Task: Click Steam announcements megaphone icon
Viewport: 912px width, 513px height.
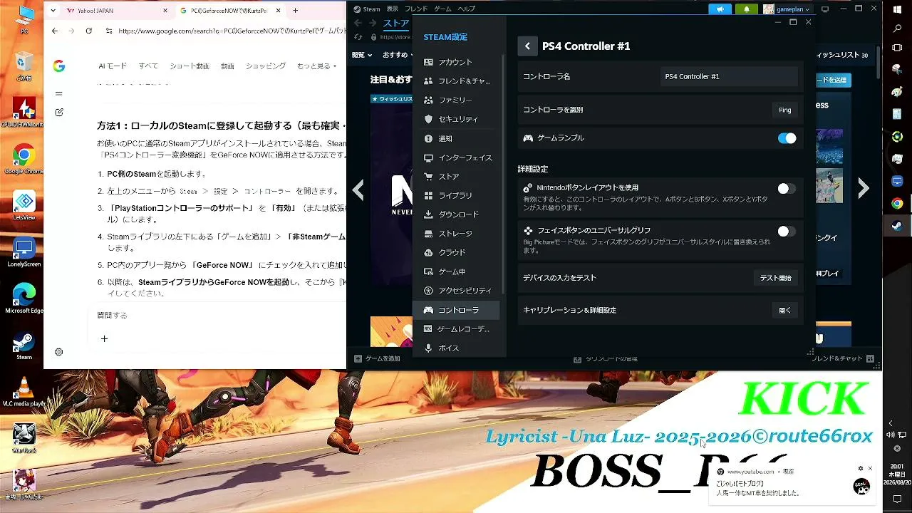Action: click(x=720, y=9)
